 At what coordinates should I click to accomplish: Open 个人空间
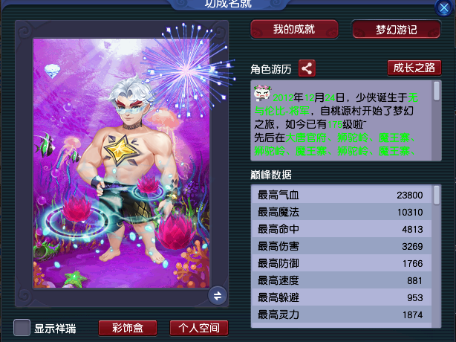[x=199, y=328]
